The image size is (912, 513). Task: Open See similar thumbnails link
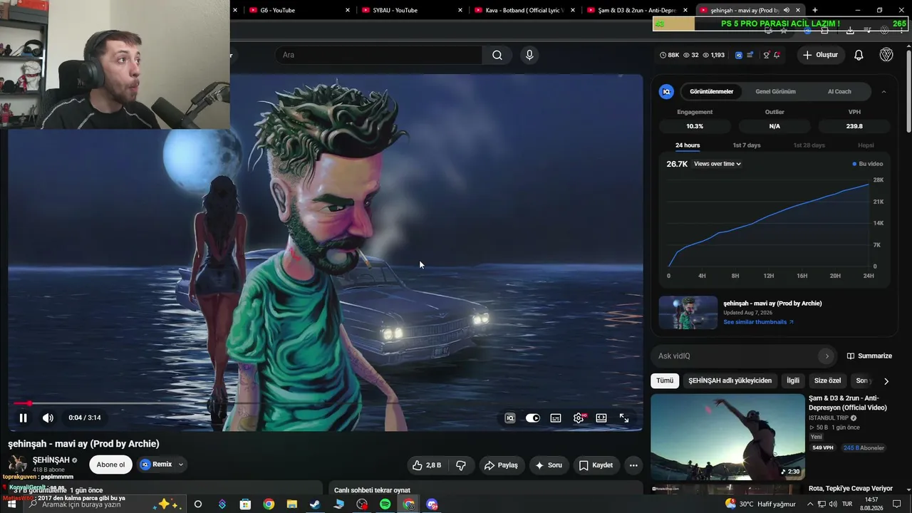tap(758, 322)
